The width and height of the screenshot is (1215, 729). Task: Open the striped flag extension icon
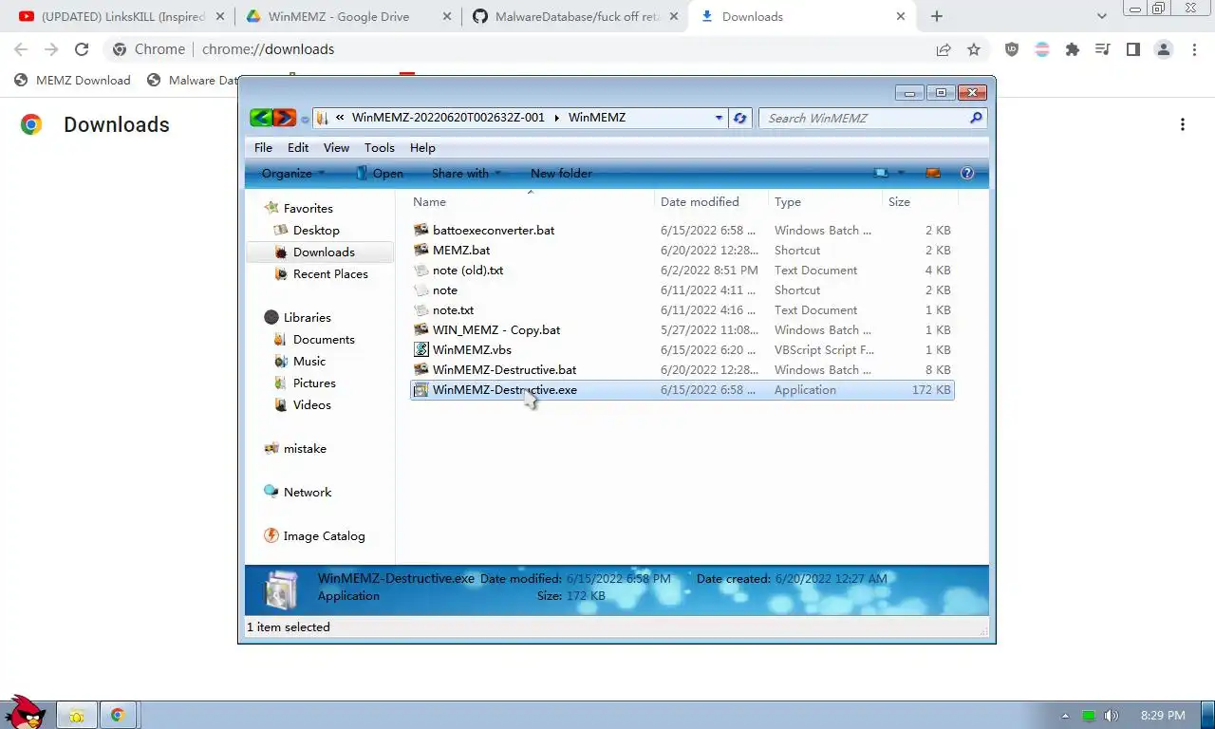point(1042,49)
